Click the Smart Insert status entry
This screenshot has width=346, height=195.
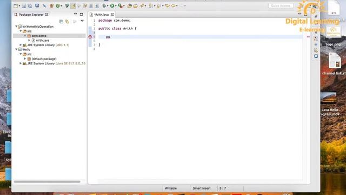tap(202, 188)
